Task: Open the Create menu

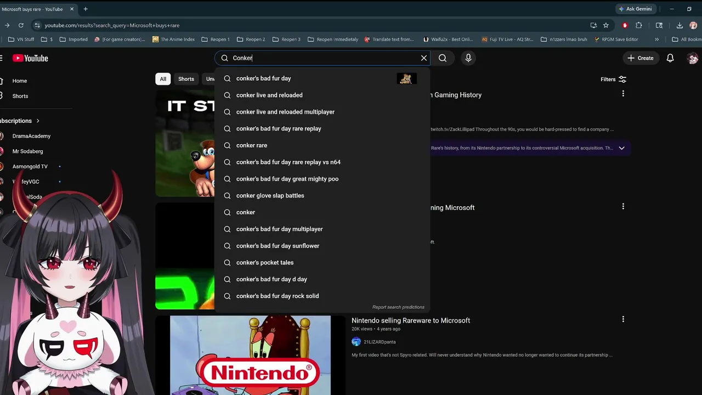Action: pos(641,58)
